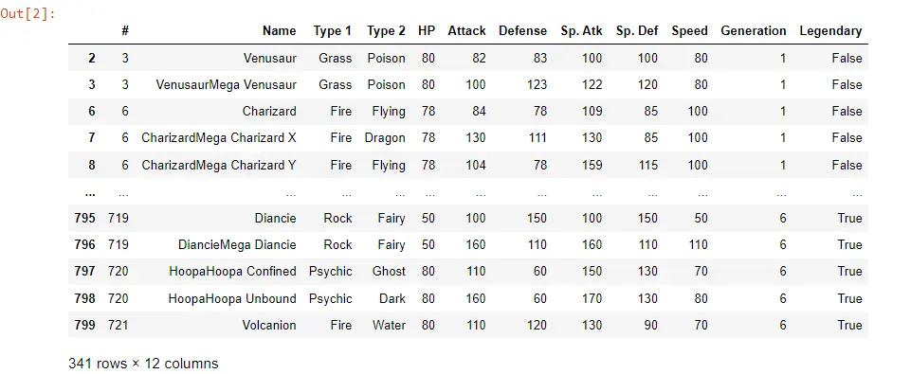Click the HP column header
Image resolution: width=911 pixels, height=374 pixels.
point(427,31)
